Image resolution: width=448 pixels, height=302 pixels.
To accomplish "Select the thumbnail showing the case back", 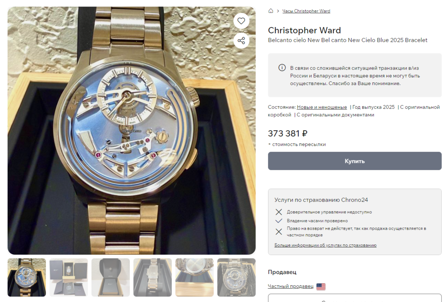I will point(194,277).
